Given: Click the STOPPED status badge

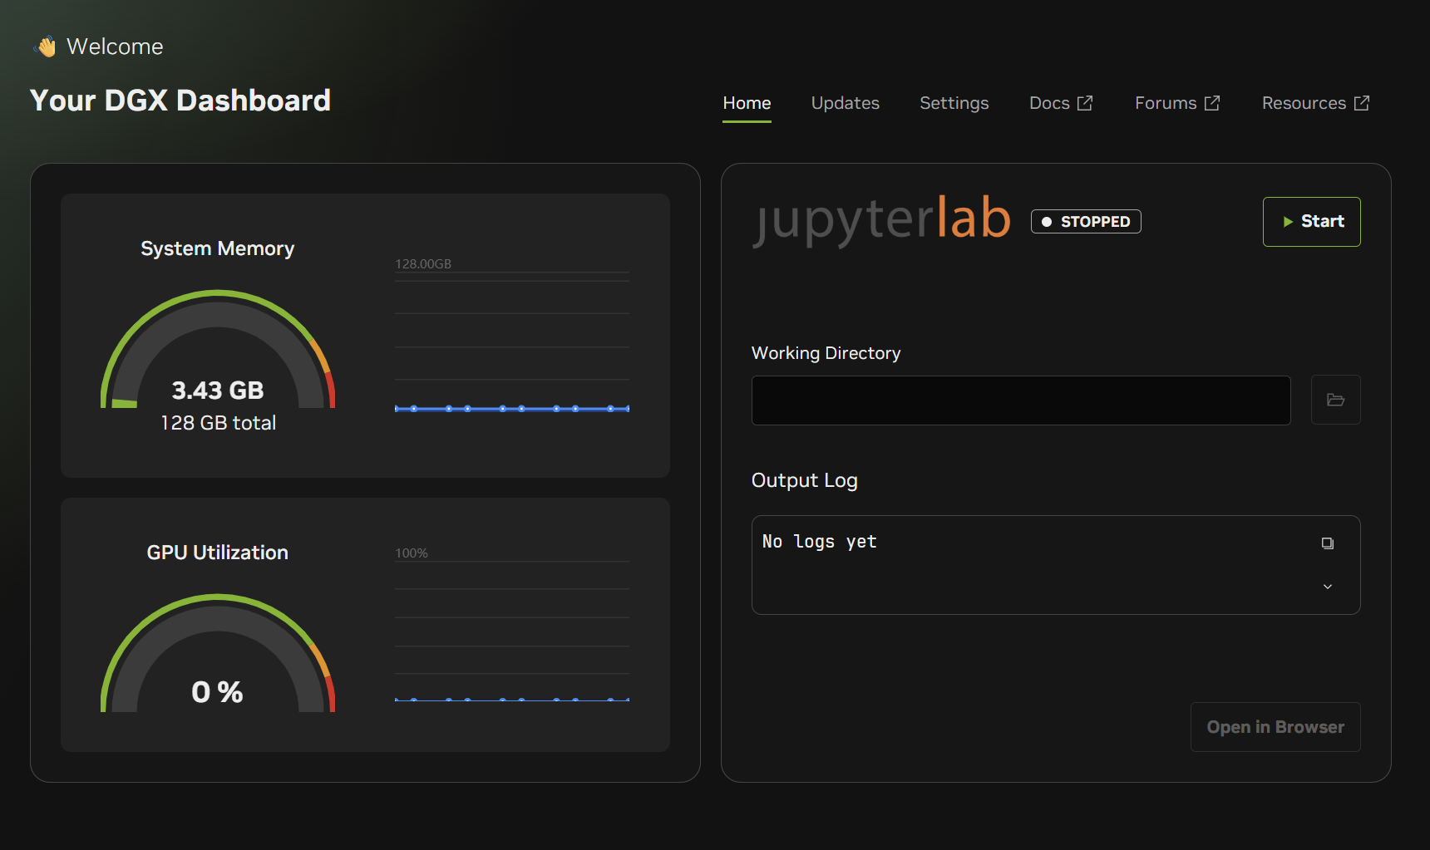Looking at the screenshot, I should [1086, 222].
